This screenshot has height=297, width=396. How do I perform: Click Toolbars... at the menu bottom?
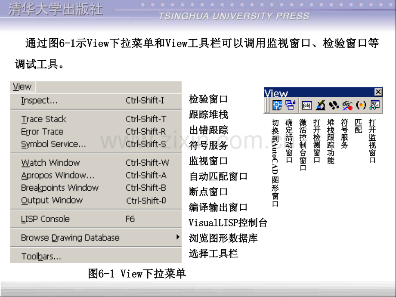96,257
